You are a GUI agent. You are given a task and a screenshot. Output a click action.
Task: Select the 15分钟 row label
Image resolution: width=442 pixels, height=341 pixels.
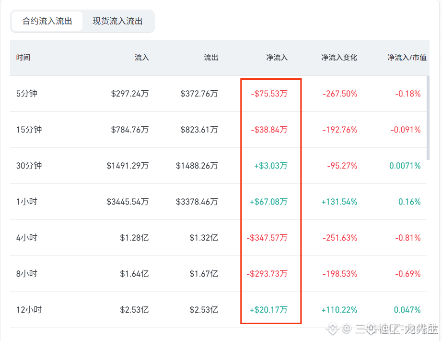click(29, 130)
